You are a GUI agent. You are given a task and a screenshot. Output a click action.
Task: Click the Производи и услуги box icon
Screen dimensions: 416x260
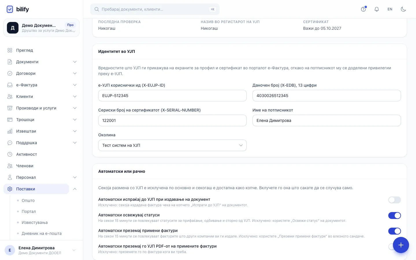10,108
